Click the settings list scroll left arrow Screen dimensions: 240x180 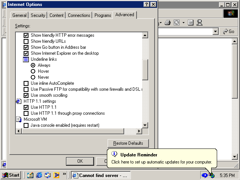pos(19,131)
